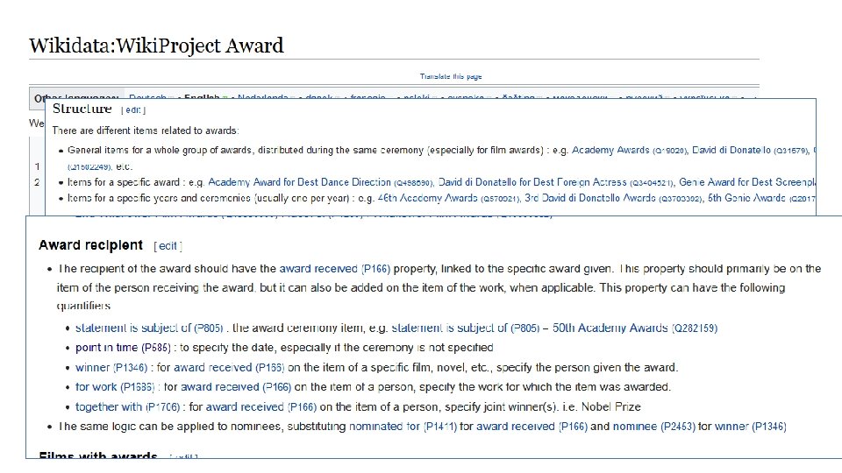Screen dimensions: 842x473
Task: Open Genie Award for Best Screenplay link
Action: click(747, 182)
